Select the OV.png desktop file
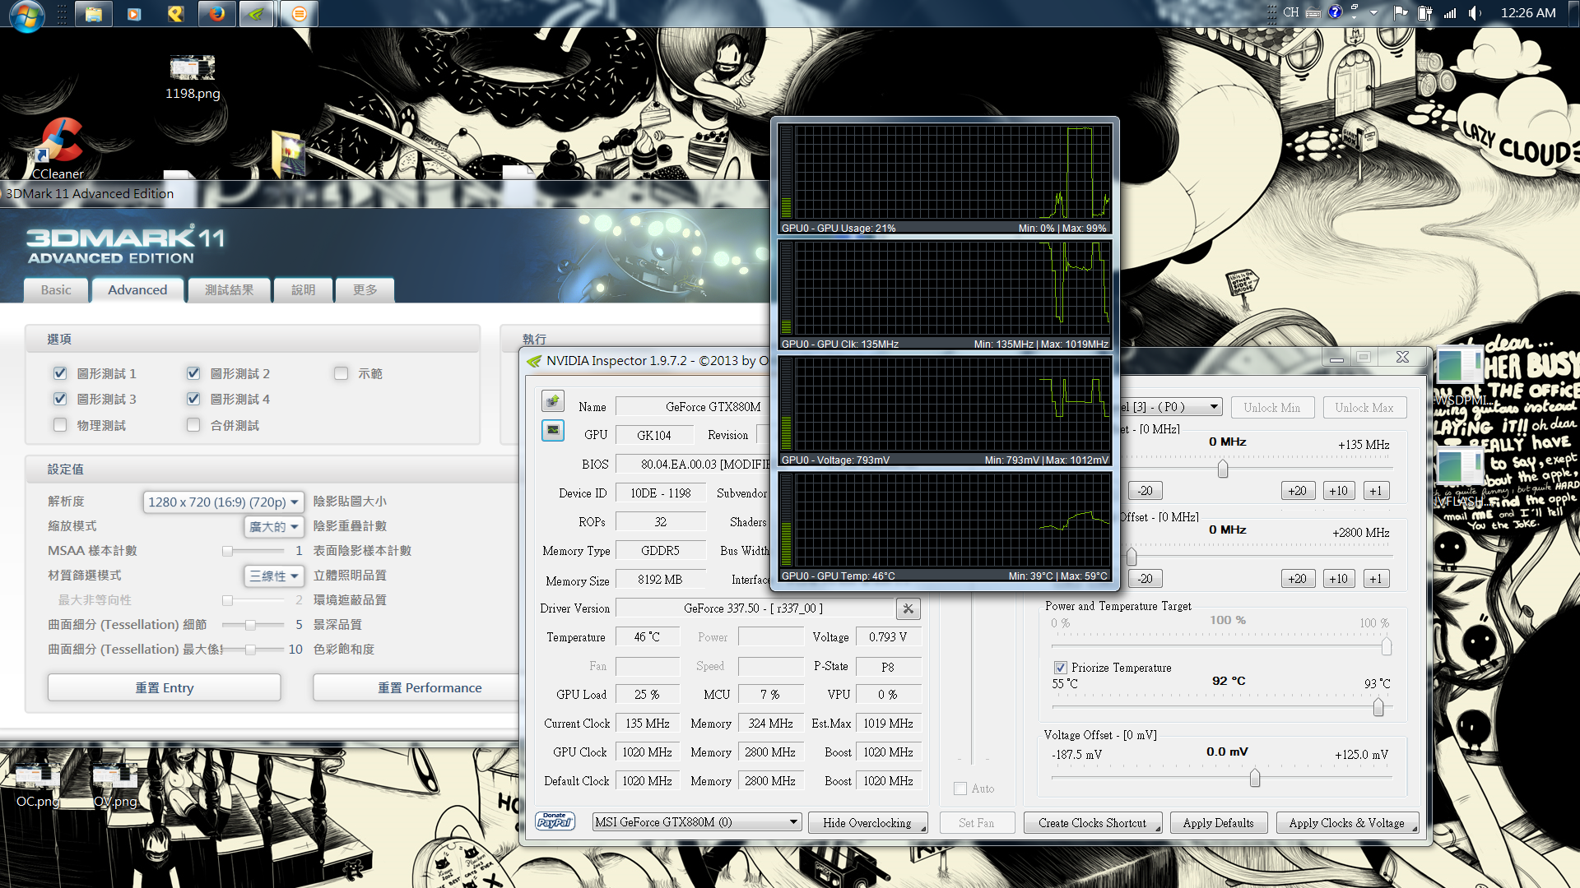This screenshot has width=1580, height=888. coord(115,785)
